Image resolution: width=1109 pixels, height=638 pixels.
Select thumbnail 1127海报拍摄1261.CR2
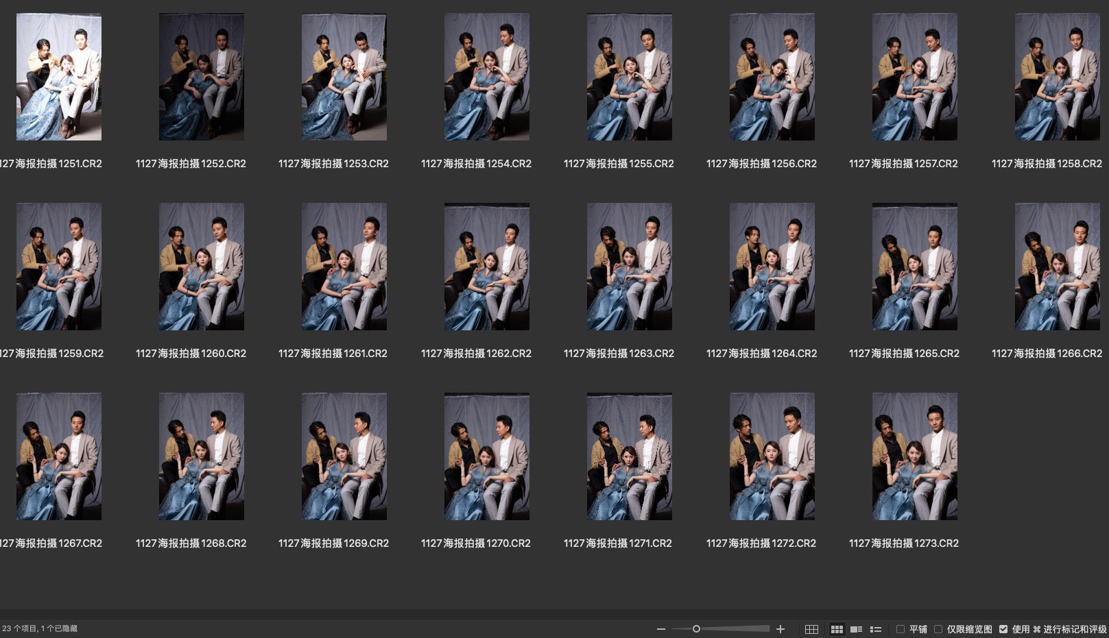tap(344, 267)
